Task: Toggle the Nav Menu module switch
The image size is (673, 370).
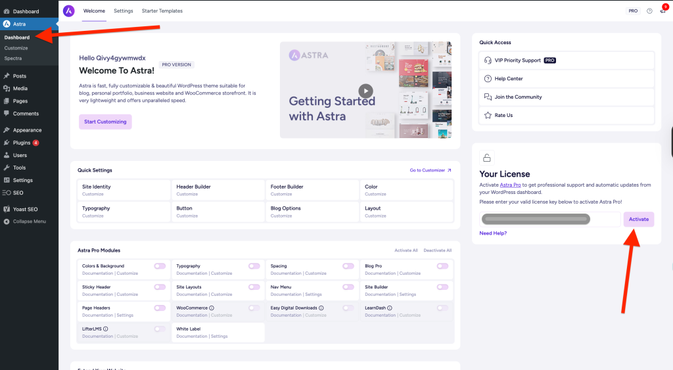Action: coord(348,287)
